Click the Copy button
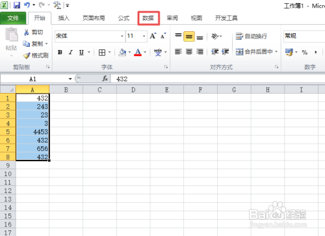 click(x=33, y=44)
